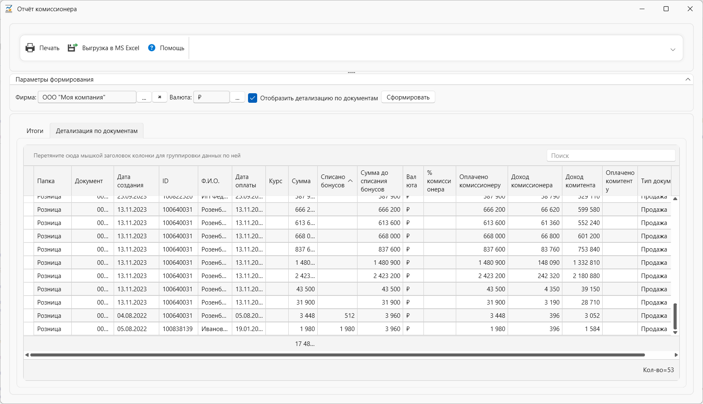Screen dimensions: 703x404
Task: Sort by Оплачено комиссионеру column header
Action: pos(482,181)
